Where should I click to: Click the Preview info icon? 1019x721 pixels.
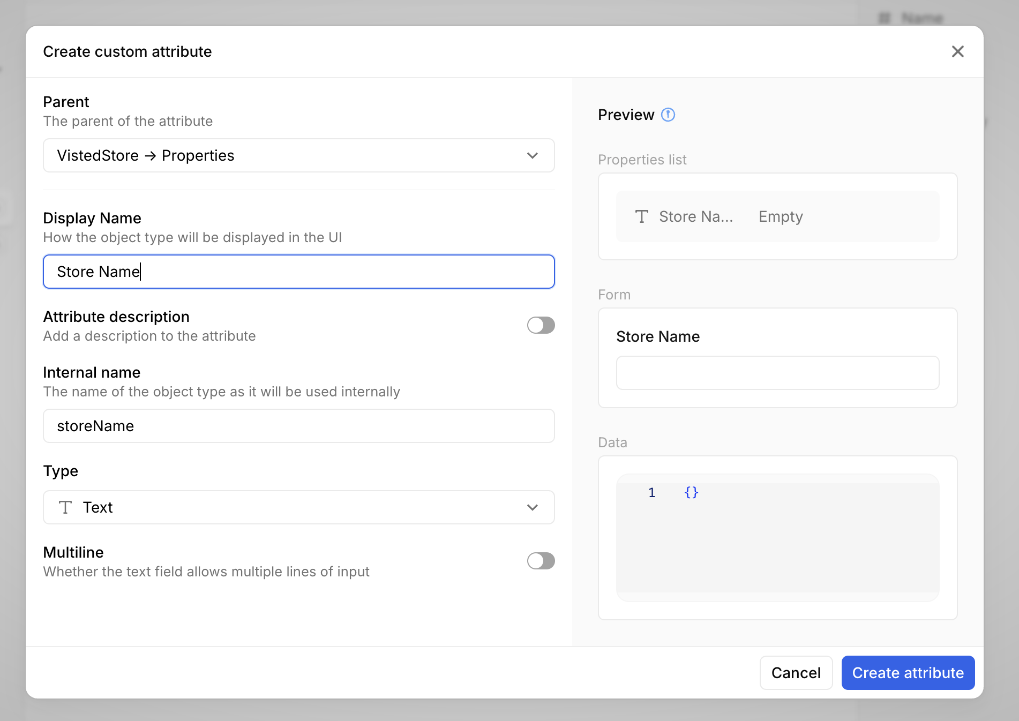[668, 115]
